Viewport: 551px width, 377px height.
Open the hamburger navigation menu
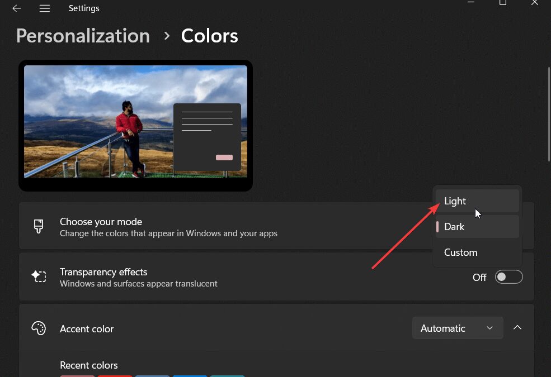coord(45,8)
